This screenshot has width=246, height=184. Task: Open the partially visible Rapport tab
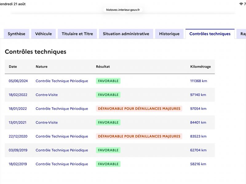241,34
